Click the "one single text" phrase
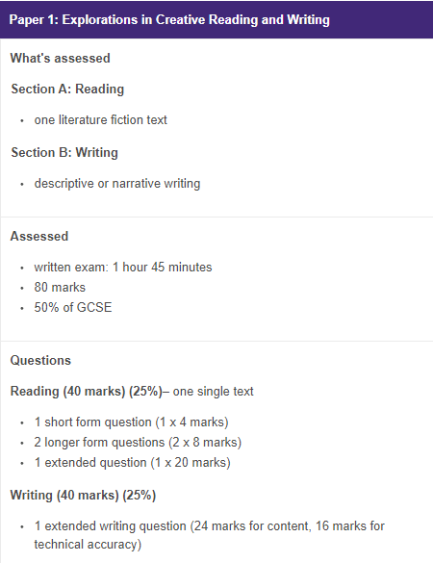Screen dimensions: 433x563 click(213, 392)
